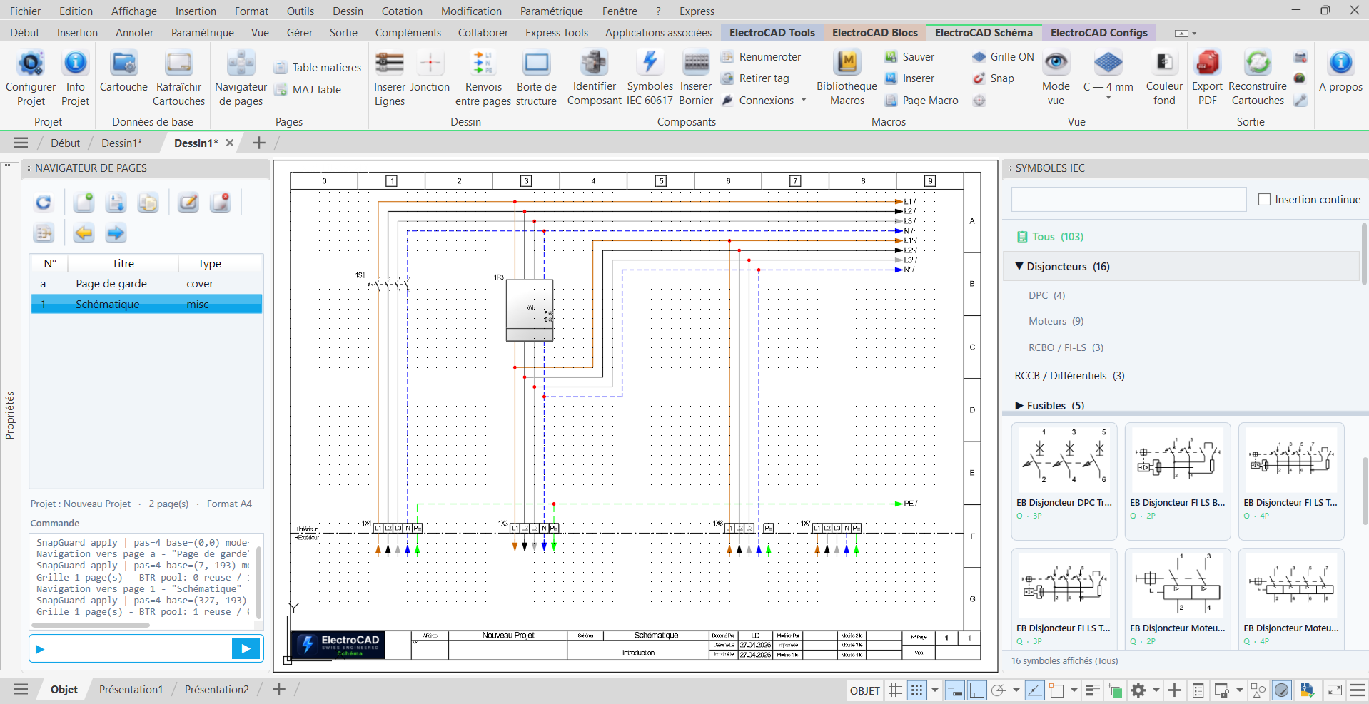The width and height of the screenshot is (1369, 704).
Task: Click add new page icon in navigator
Action: click(x=84, y=203)
